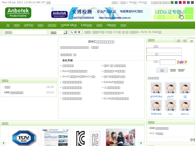Screen dimensions: 195x146
Task: Open the TUV SUD logo thumbnail
Action: [24, 137]
